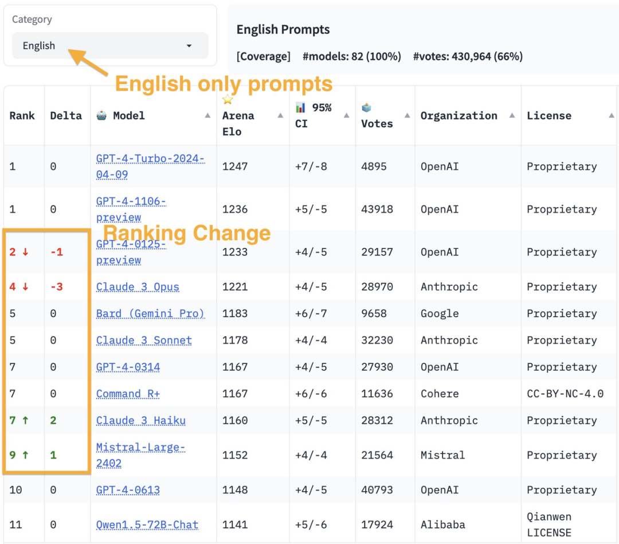This screenshot has width=619, height=544.
Task: Follow the Bard (Gemini Pro) link
Action: (150, 313)
